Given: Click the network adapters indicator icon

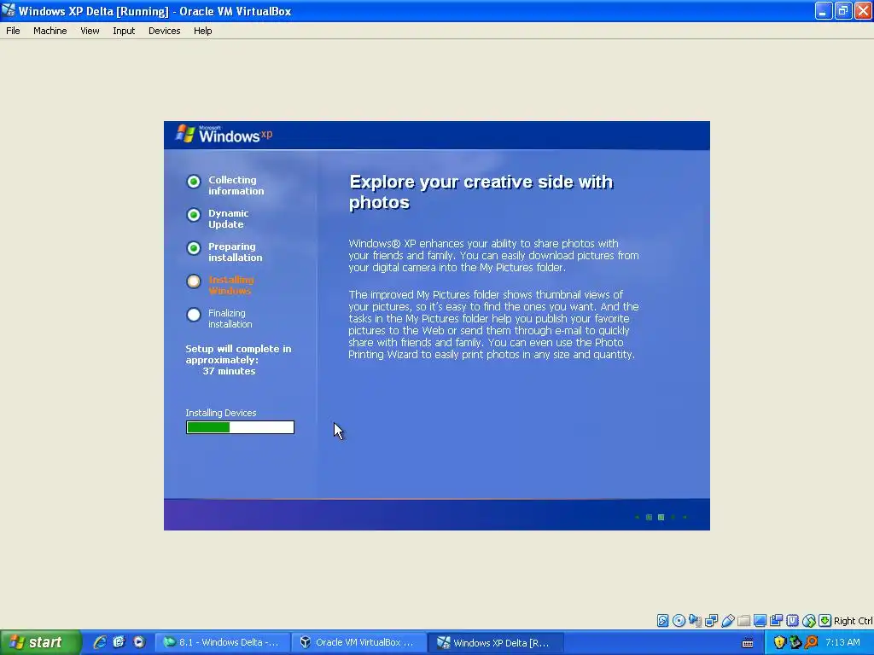Looking at the screenshot, I should pos(711,621).
